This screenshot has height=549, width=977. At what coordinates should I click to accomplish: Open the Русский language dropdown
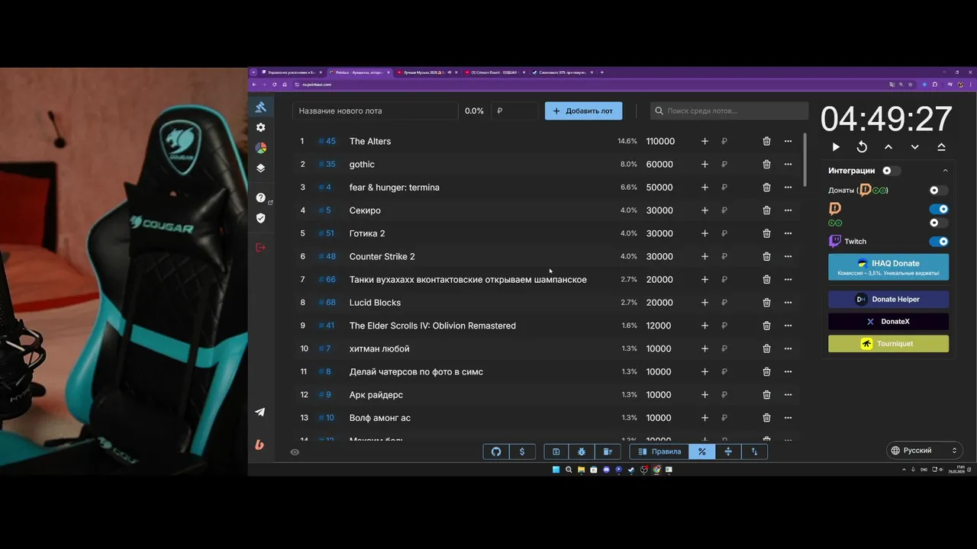924,451
